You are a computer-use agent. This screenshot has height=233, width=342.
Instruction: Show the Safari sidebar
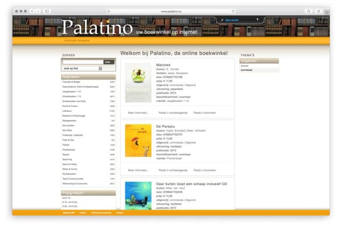click(x=47, y=11)
